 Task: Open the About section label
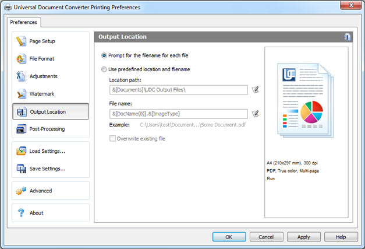[x=36, y=213]
